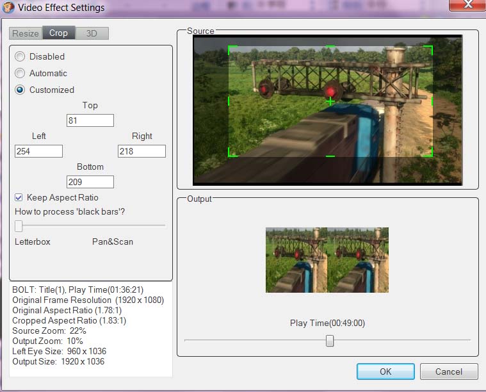Click the Play Time slider handle

[330, 341]
